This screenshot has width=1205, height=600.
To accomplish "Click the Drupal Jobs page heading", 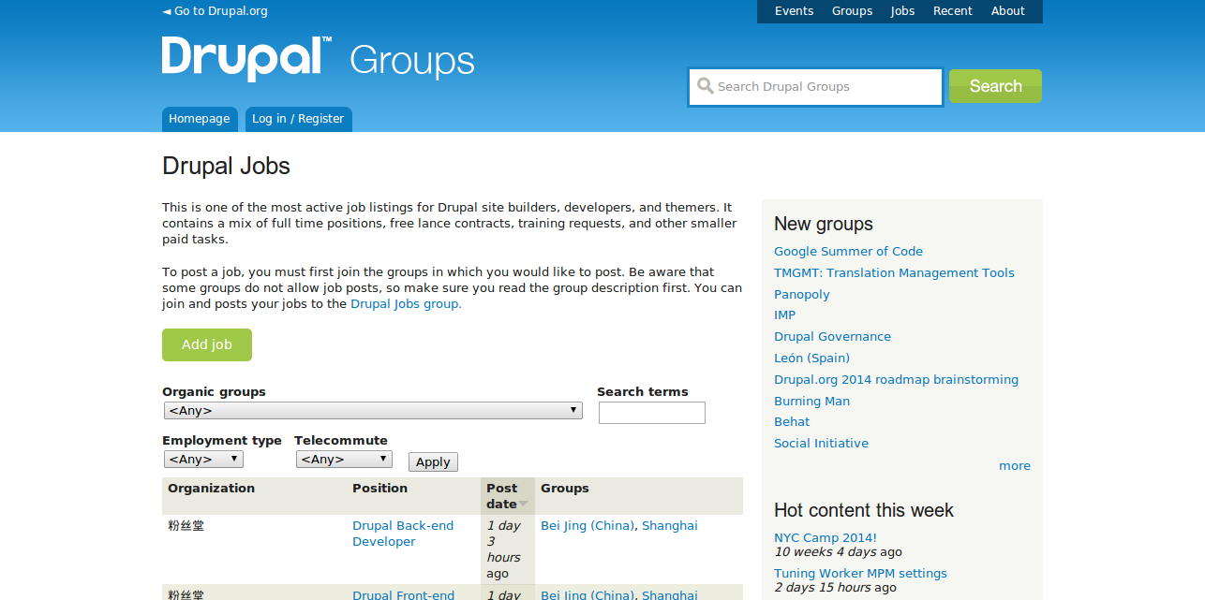I will 226,167.
